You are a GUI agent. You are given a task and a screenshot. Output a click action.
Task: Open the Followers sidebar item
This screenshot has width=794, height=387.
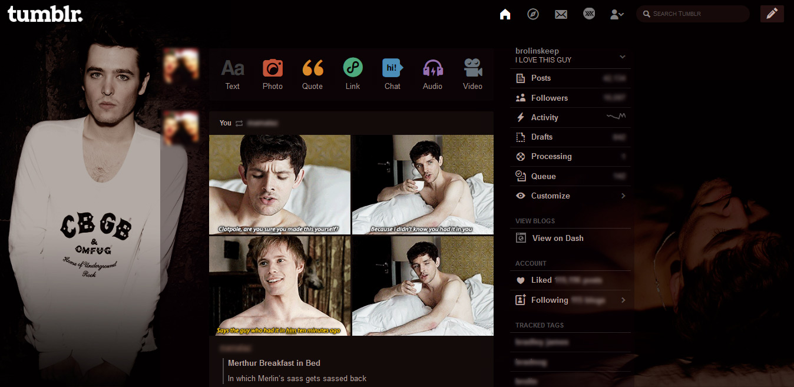pos(571,98)
